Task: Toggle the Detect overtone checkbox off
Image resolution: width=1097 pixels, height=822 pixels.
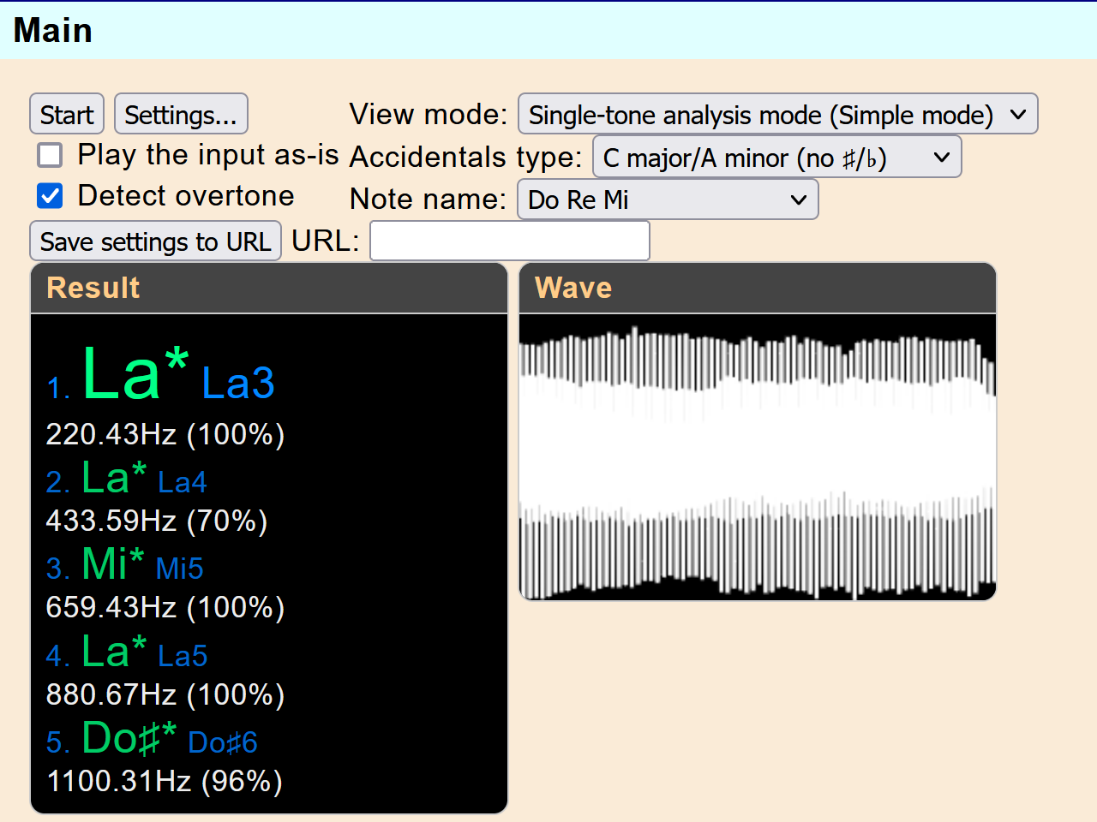Action: point(50,196)
